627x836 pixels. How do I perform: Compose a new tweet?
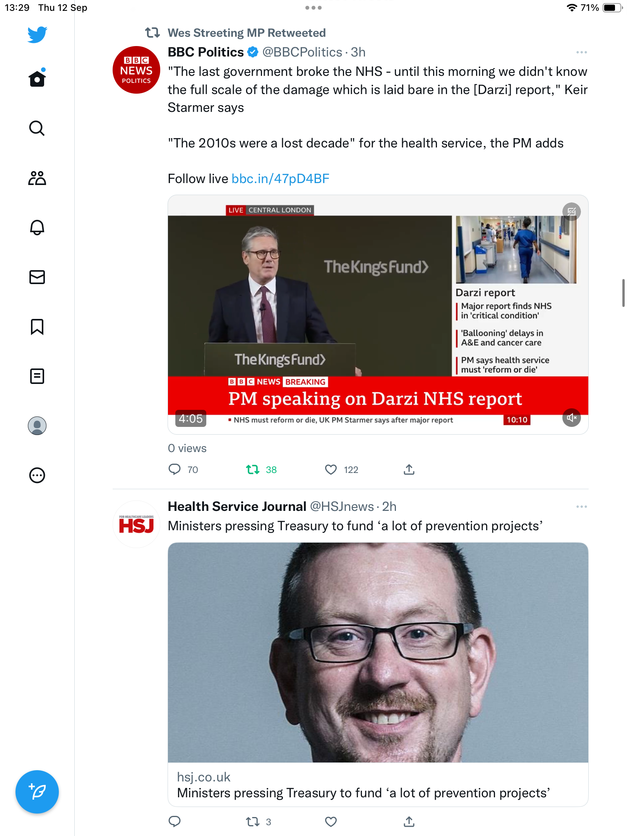37,792
